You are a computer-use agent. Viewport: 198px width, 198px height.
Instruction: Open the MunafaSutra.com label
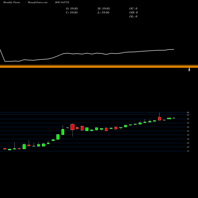[38, 2]
